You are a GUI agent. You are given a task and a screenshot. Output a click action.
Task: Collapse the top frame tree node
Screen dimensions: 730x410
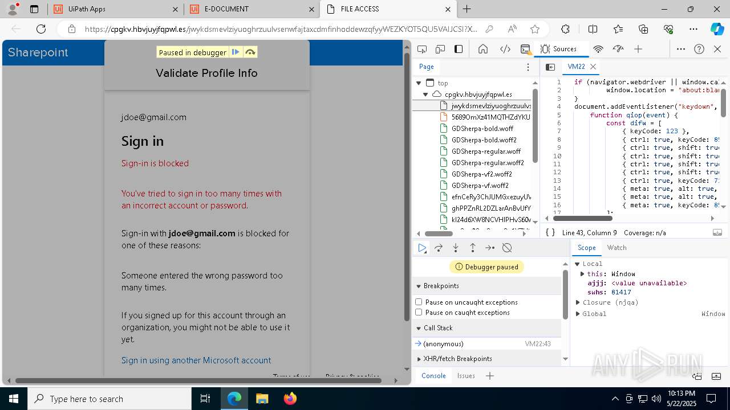(x=419, y=83)
